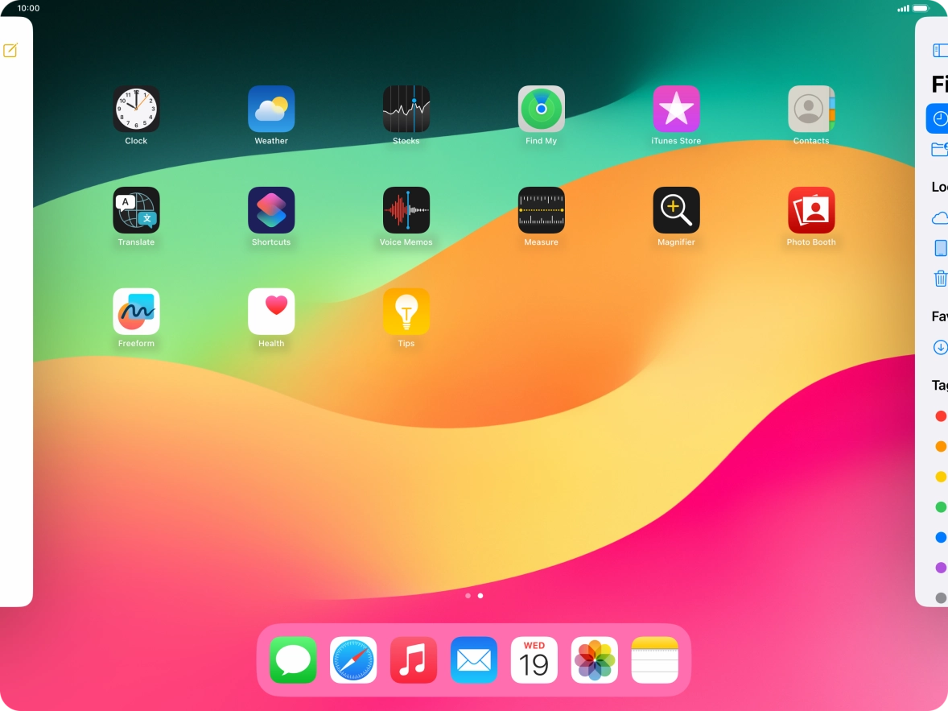Open Safari from the dock
948x711 pixels.
(353, 660)
